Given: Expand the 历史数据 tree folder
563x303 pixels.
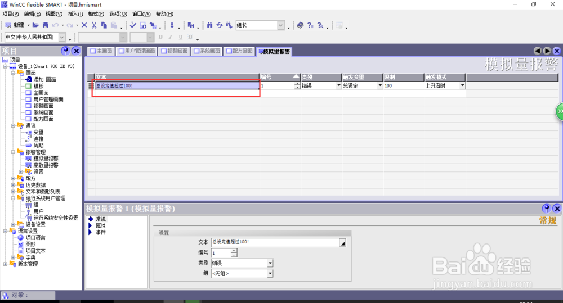Looking at the screenshot, I should [x=13, y=185].
